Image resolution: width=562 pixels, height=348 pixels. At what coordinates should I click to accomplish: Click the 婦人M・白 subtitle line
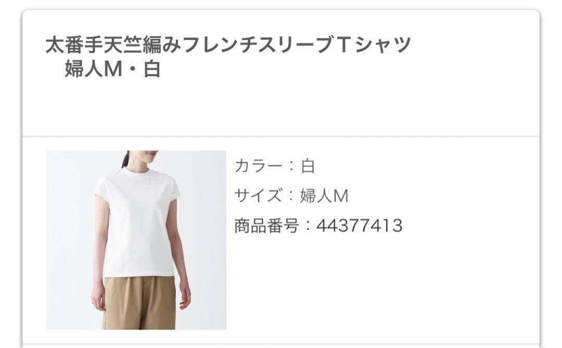[112, 69]
